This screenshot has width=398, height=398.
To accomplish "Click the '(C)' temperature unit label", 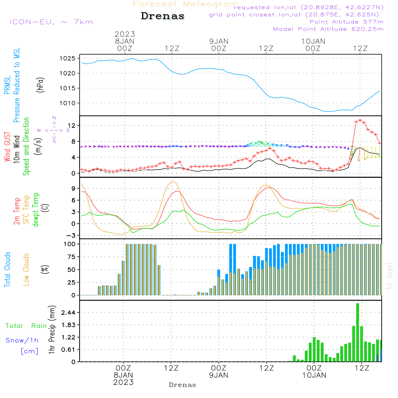I will 45,208.
